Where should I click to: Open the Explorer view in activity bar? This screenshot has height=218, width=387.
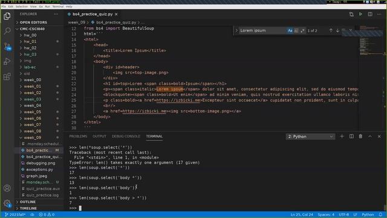pyautogui.click(x=7, y=16)
